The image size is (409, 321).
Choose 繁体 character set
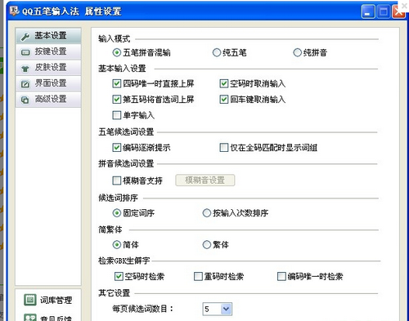[x=207, y=245]
